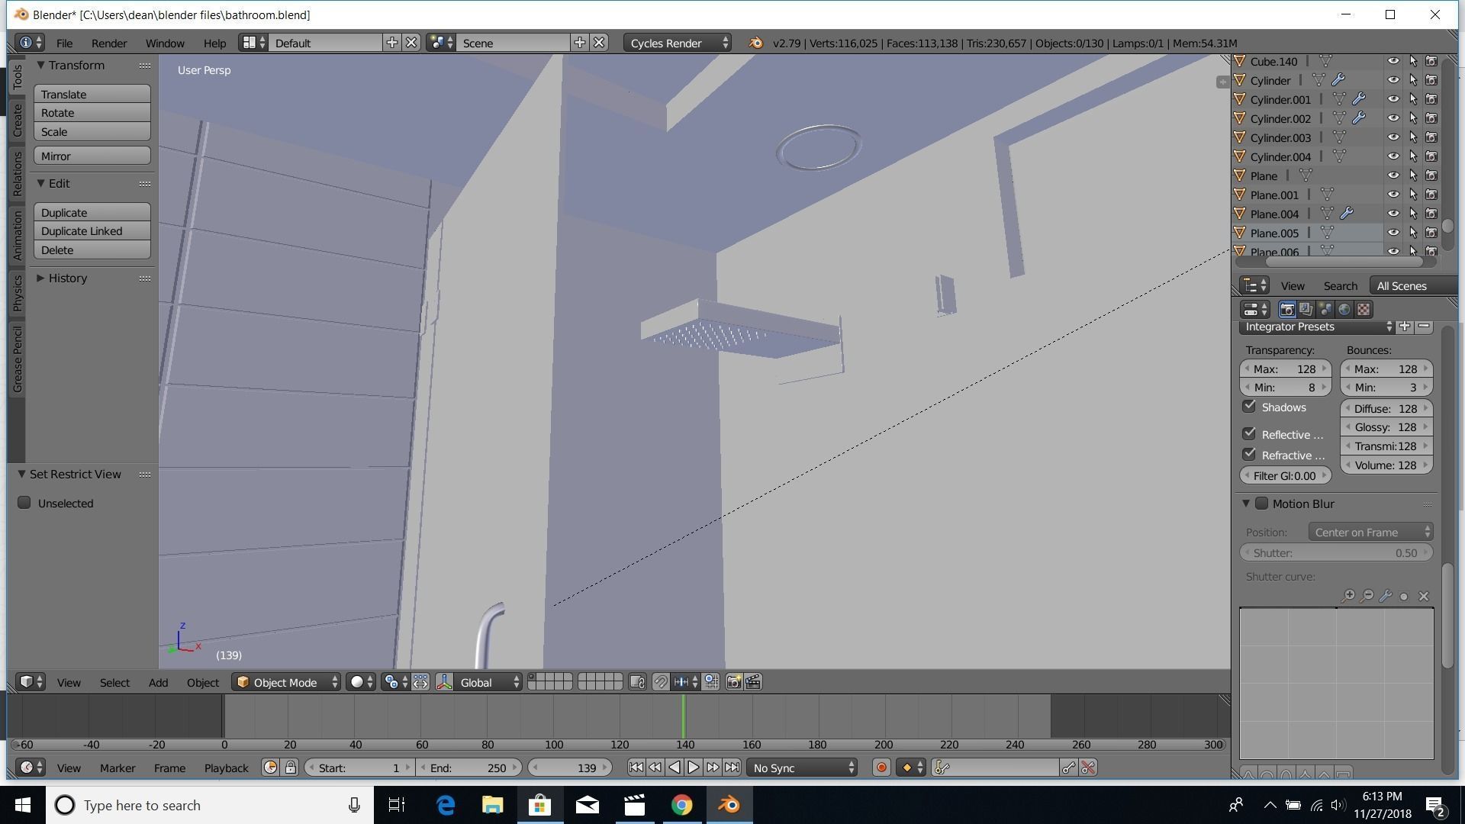Toggle Refractive Caustics checkbox
This screenshot has height=824, width=1465.
point(1249,454)
